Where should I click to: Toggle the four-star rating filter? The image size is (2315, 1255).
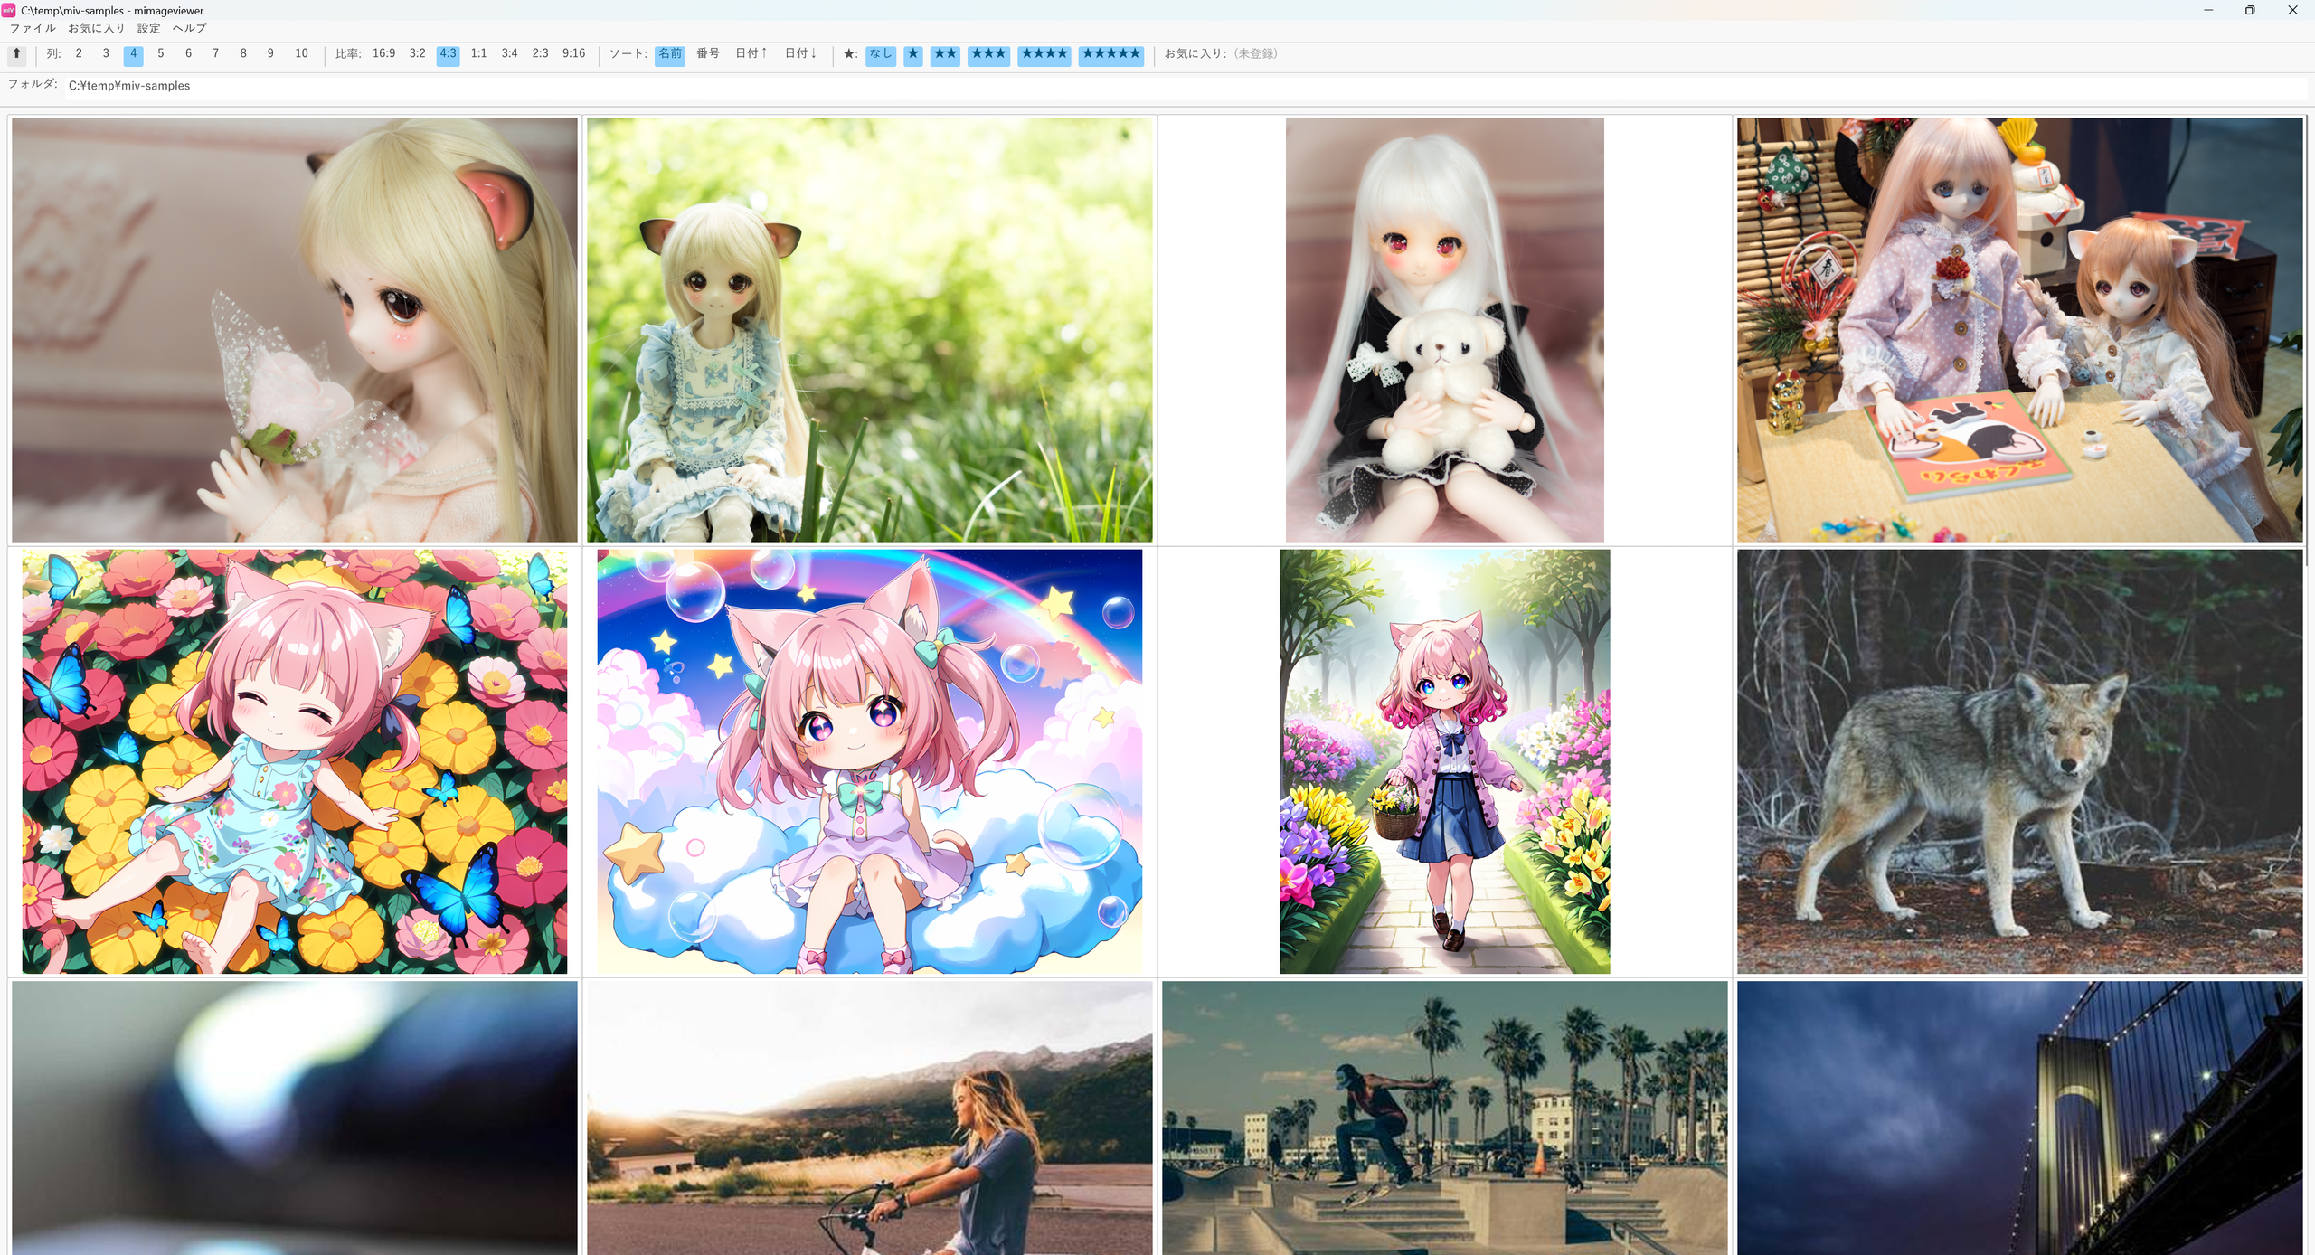pos(1044,54)
